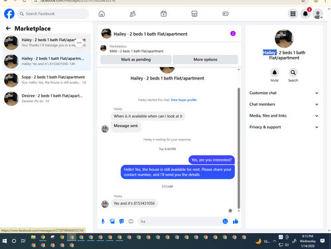Click the taskbar clock showing 8:13 PM

[308, 241]
